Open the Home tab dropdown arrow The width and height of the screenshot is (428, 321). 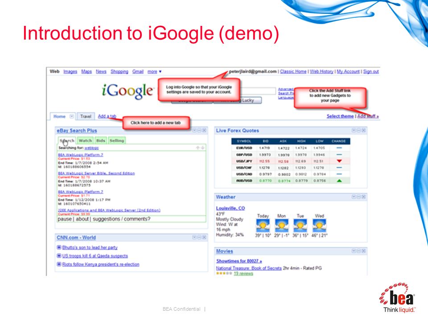click(x=71, y=116)
